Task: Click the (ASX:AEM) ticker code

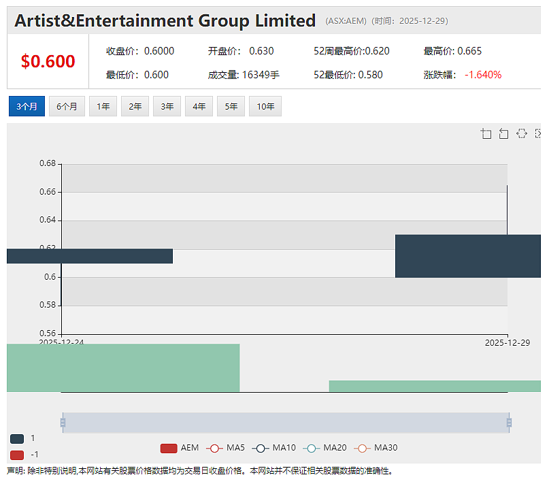Action: point(346,21)
